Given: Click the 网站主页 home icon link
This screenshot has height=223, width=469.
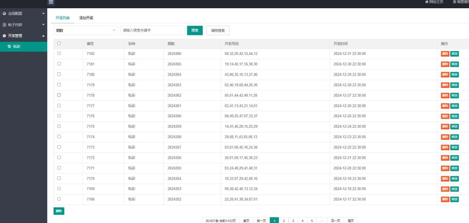Looking at the screenshot, I should pos(427,2).
